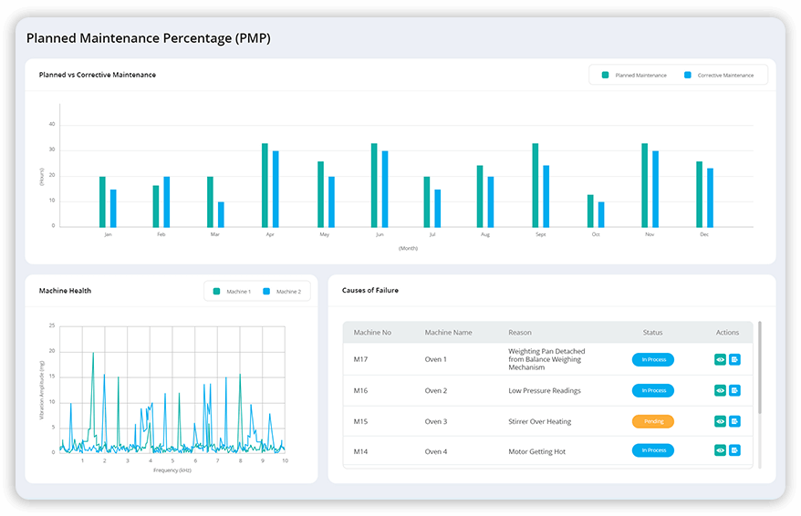Select the April planned maintenance bar
Screen dimensions: 801x516
pyautogui.click(x=265, y=185)
